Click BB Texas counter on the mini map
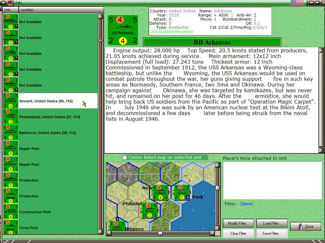Image resolution: width=325 pixels, height=243 pixels. 149,210
